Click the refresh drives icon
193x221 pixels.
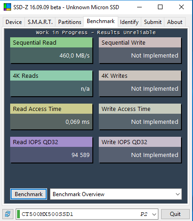(x=8, y=214)
